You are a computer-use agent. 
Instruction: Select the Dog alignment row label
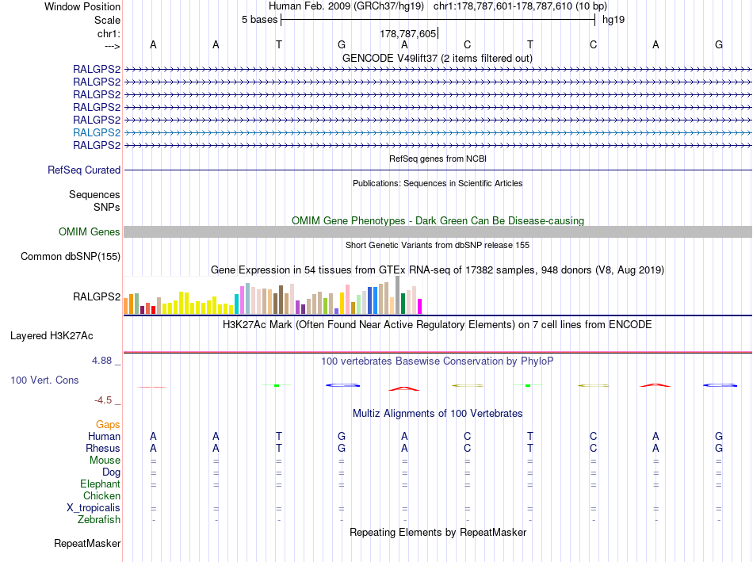pos(111,472)
